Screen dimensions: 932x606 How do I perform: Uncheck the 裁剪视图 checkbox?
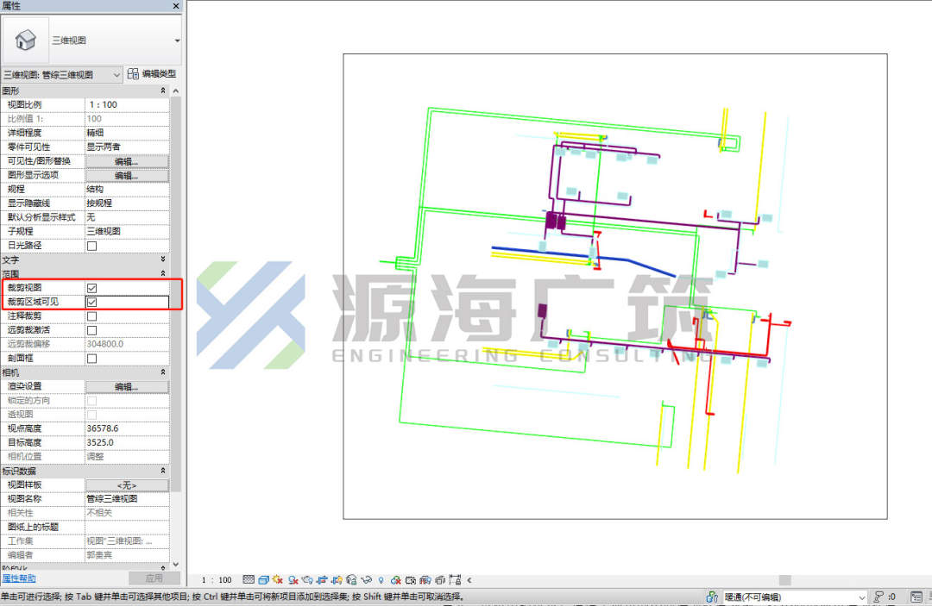92,288
